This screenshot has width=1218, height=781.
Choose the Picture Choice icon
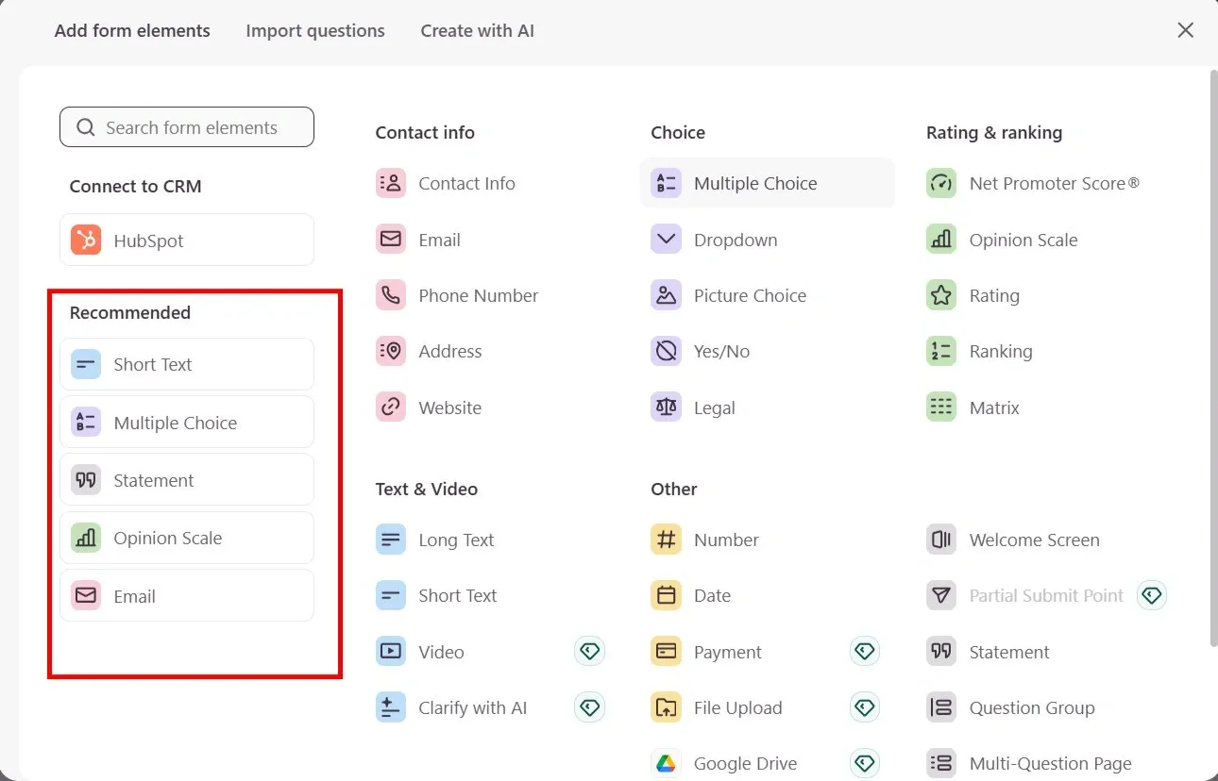point(666,295)
